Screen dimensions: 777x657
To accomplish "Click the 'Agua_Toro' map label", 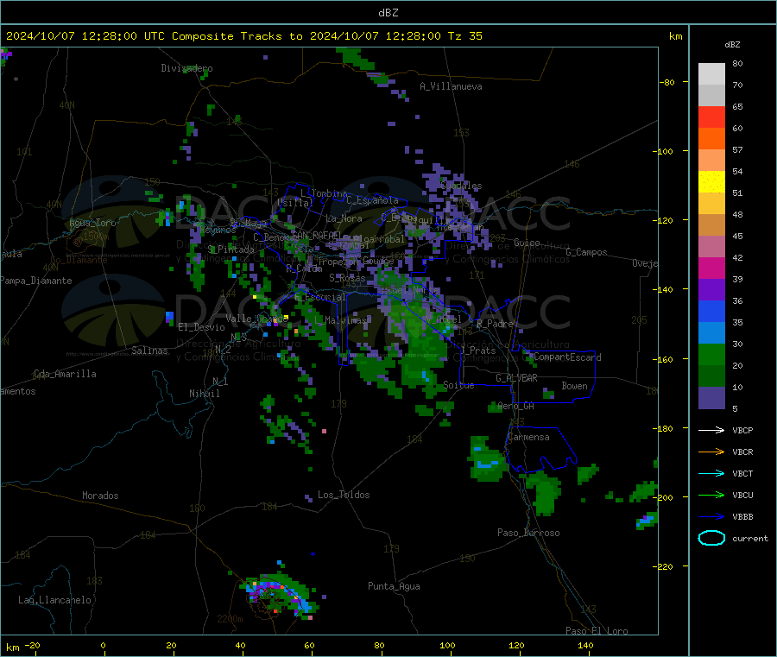I will click(x=92, y=223).
